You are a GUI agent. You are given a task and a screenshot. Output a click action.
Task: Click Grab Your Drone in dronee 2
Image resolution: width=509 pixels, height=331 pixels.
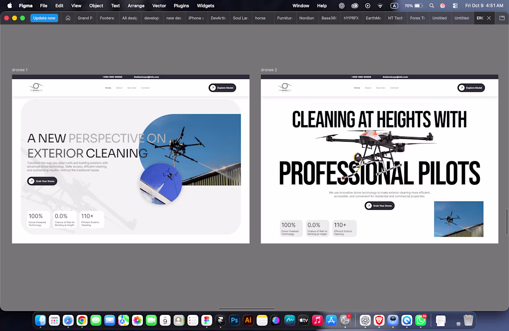point(379,206)
